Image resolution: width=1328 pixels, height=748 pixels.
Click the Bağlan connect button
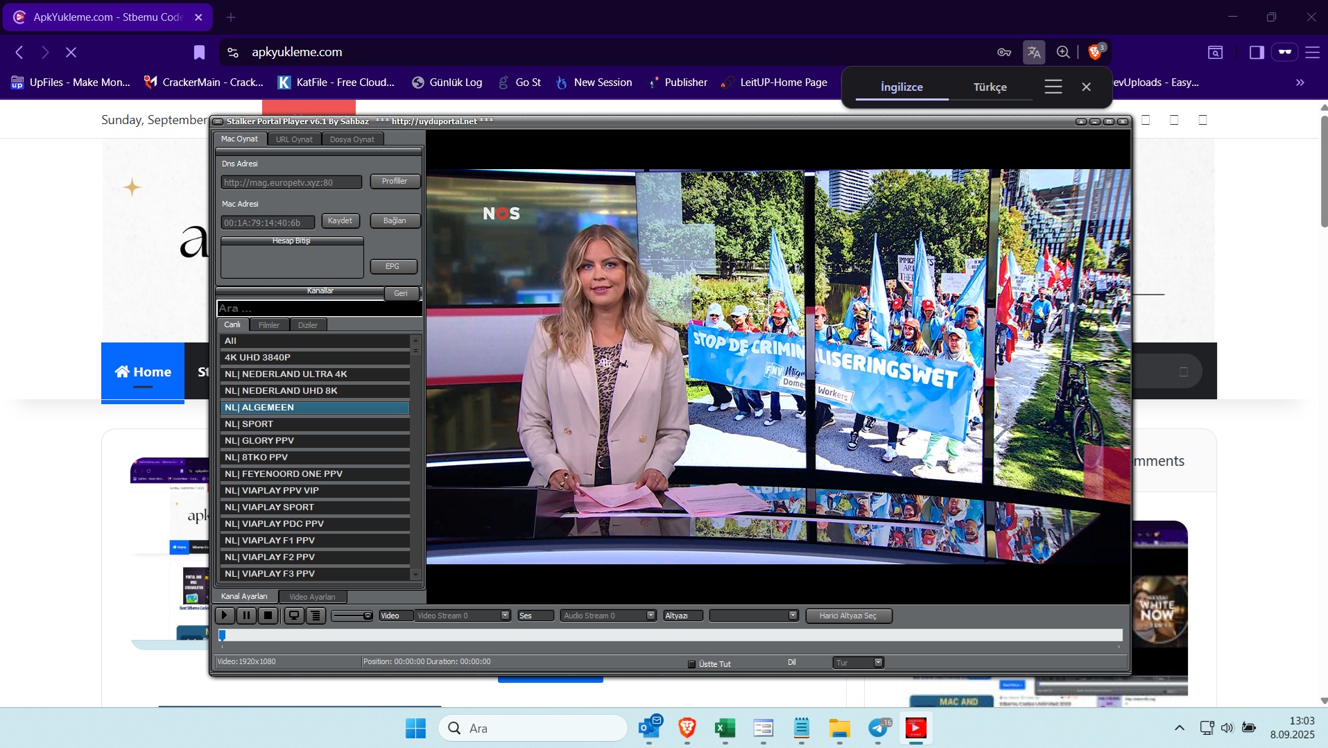click(x=395, y=221)
